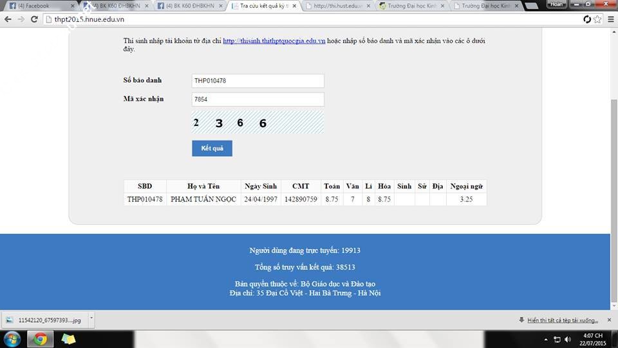
Task: Show hidden system tray icons
Action: [x=547, y=339]
